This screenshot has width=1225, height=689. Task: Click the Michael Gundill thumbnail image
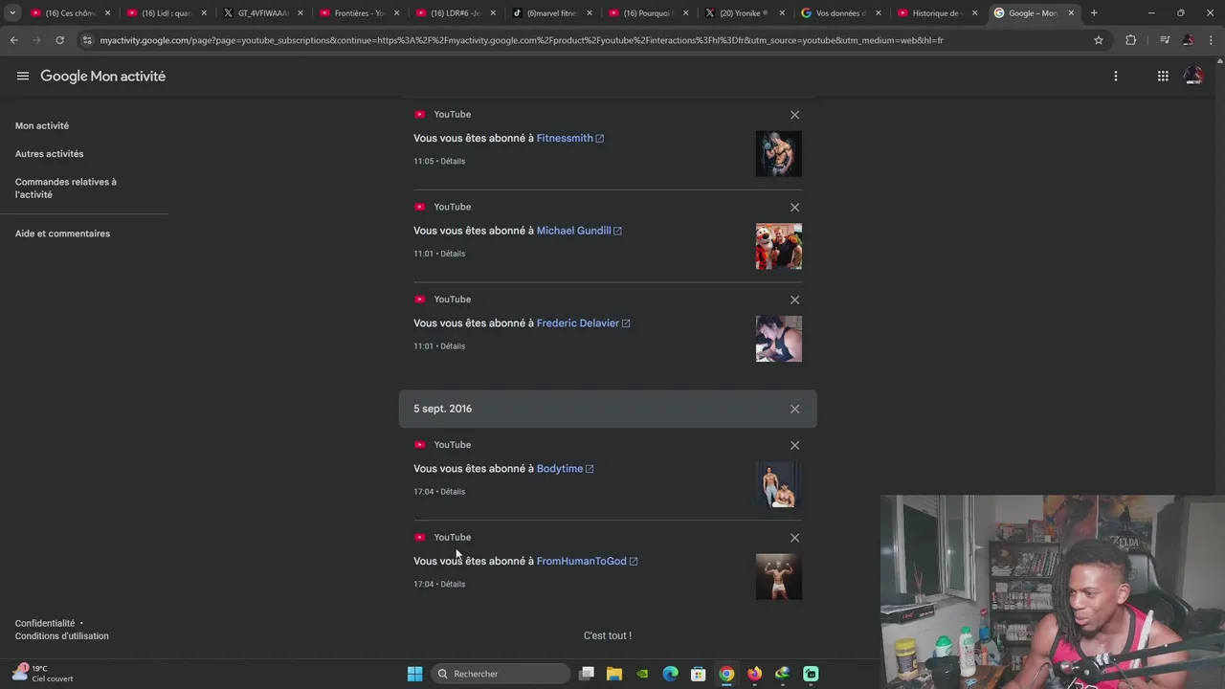click(779, 247)
